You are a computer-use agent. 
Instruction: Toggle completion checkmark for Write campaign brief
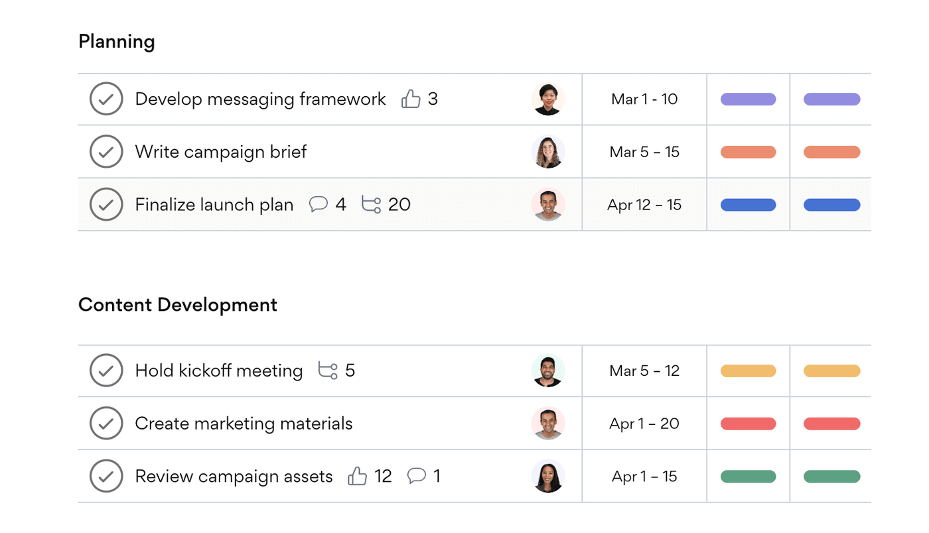pos(106,152)
